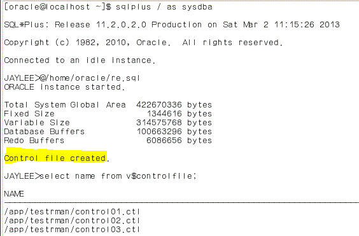Click the NAME column header
The height and width of the screenshot is (236, 359).
tap(14, 194)
